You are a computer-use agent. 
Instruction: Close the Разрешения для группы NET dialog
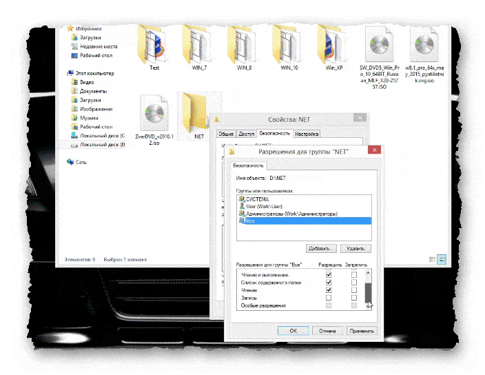[375, 150]
